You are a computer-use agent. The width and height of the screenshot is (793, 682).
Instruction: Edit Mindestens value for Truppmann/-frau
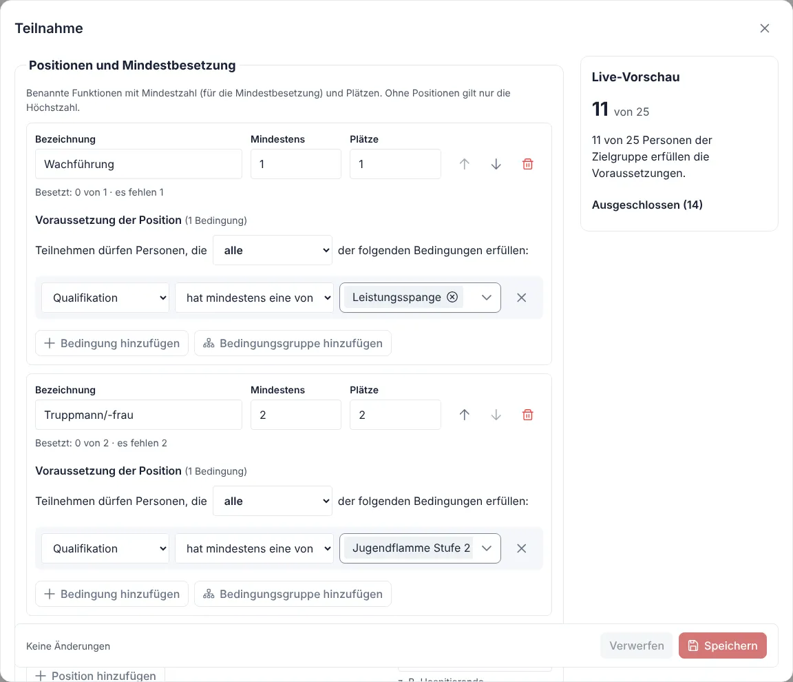point(296,415)
